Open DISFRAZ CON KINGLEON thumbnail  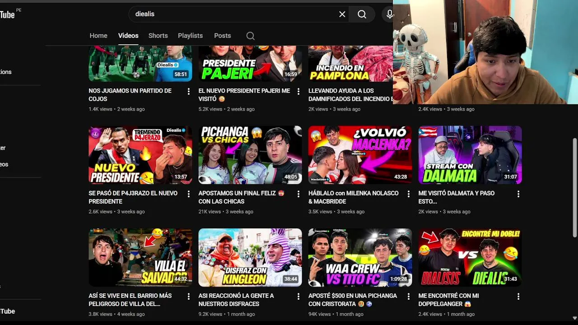tap(250, 257)
